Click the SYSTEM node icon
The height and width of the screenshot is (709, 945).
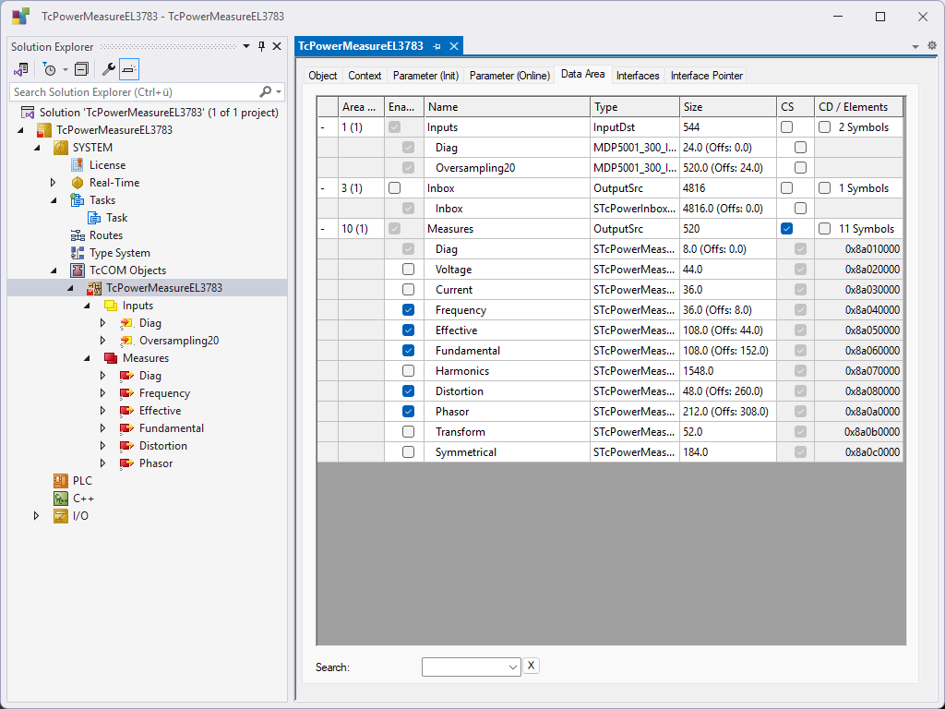point(60,147)
